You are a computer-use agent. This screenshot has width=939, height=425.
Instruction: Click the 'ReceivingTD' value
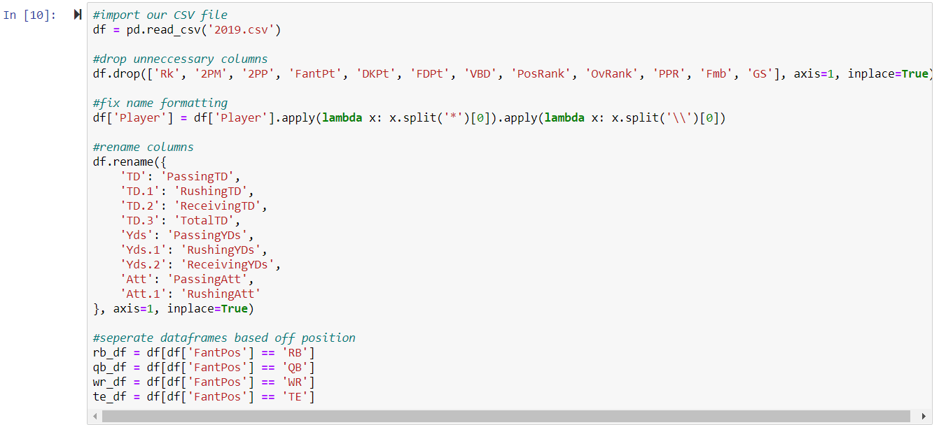217,206
